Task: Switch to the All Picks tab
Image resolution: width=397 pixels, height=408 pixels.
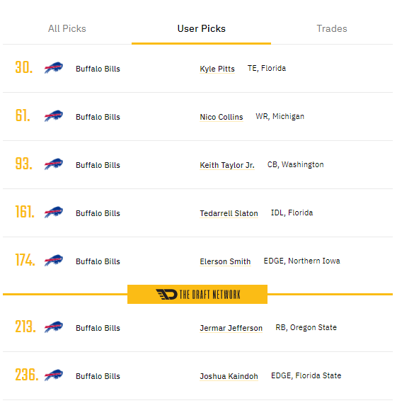Action: pos(67,28)
